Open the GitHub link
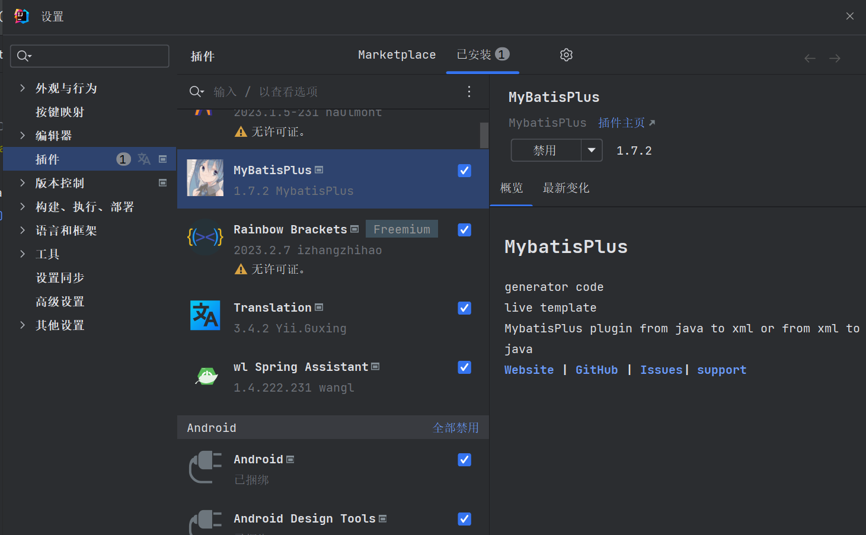 click(596, 370)
